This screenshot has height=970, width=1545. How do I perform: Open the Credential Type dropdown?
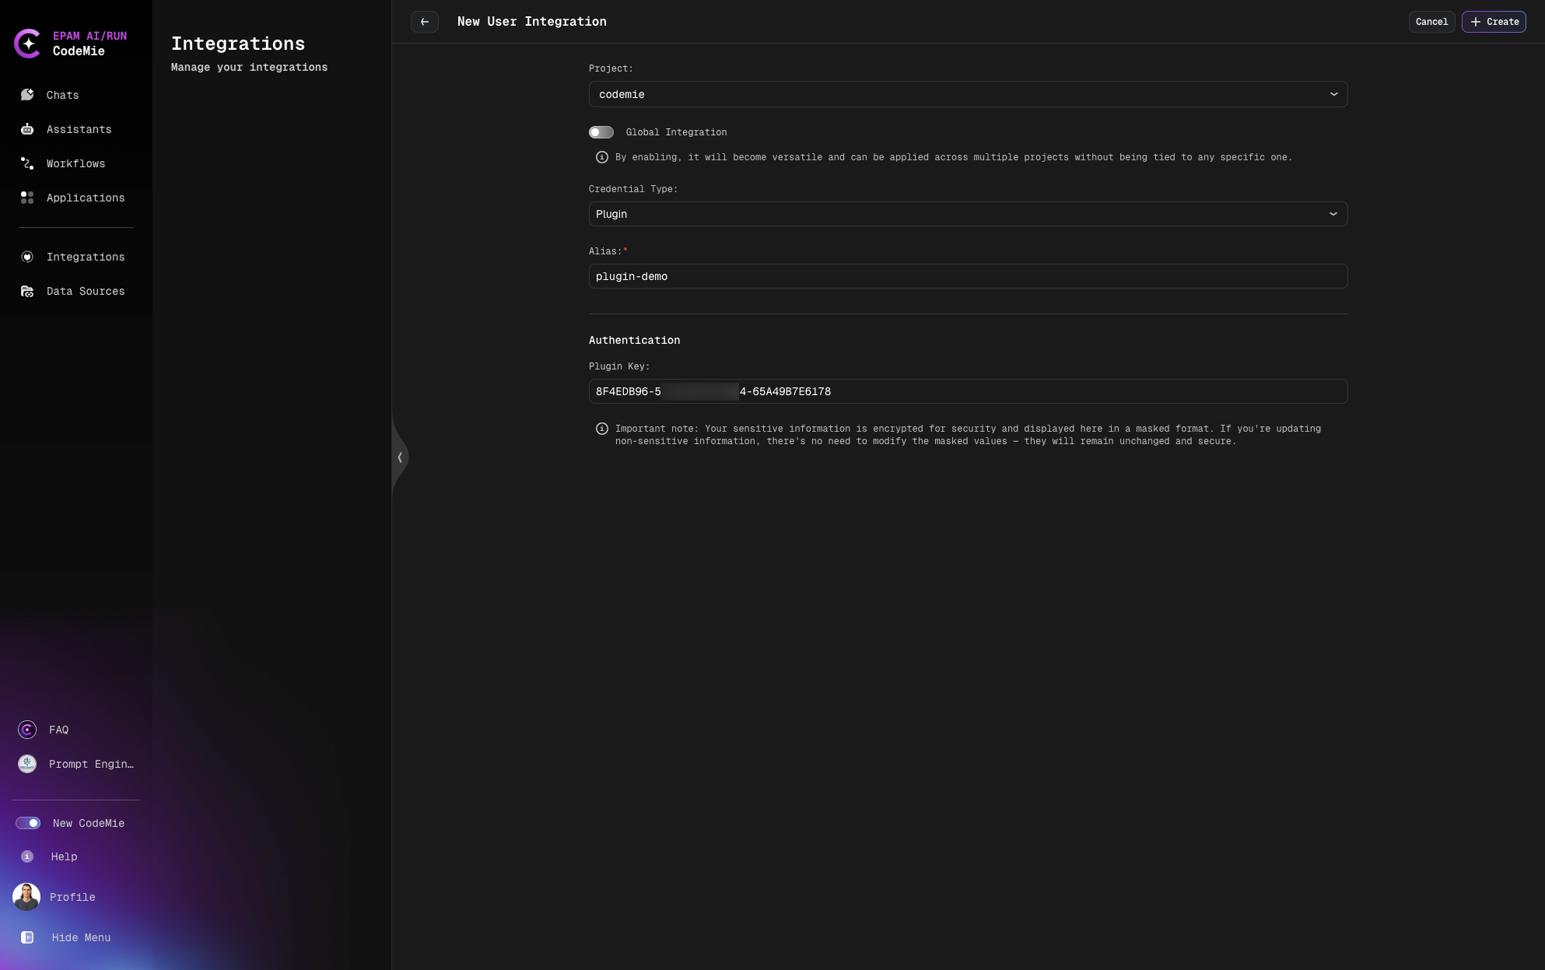pos(967,214)
